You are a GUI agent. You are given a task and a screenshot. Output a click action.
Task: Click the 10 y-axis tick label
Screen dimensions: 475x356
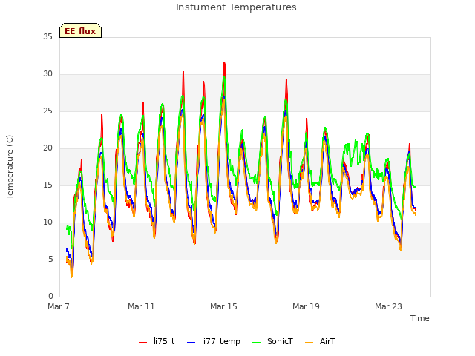coord(47,222)
